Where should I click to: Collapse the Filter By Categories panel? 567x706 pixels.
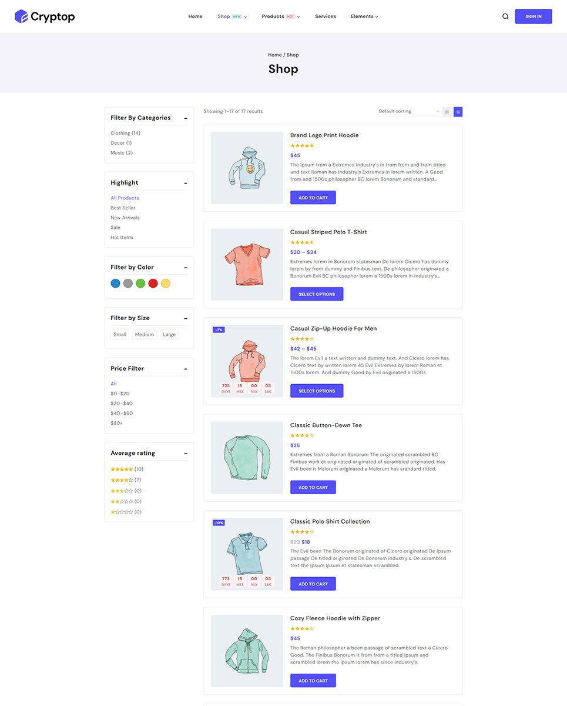coord(186,118)
